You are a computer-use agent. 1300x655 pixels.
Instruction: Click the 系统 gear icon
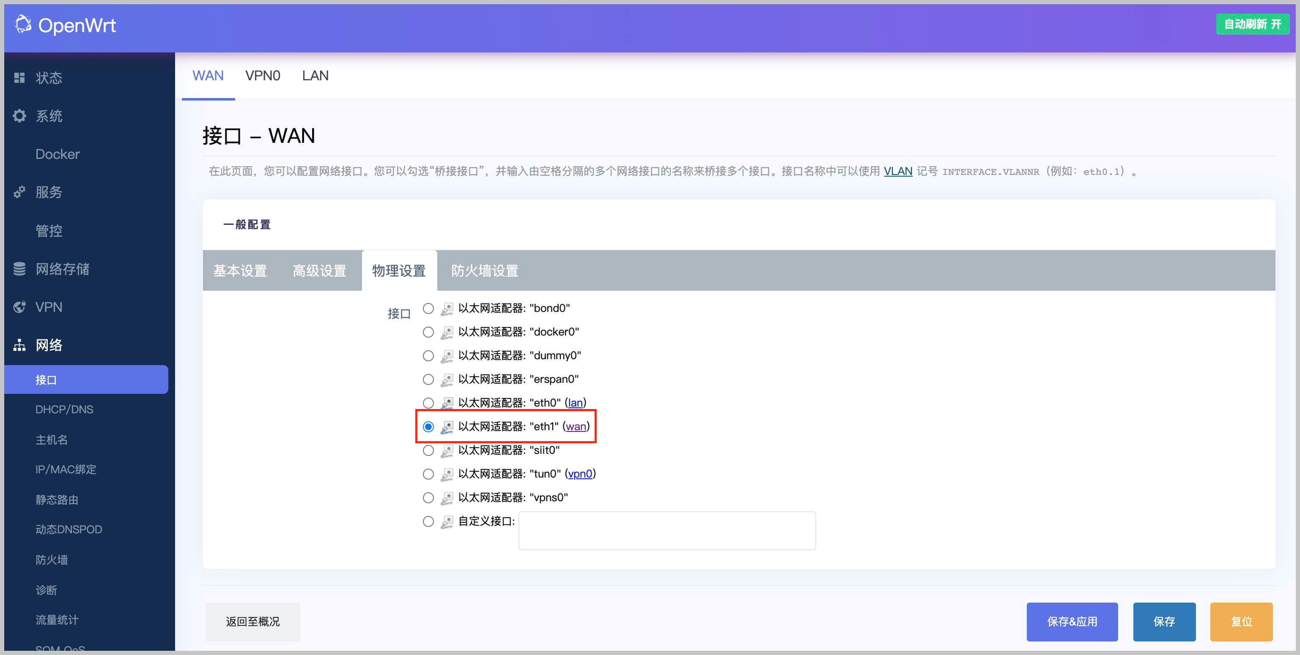click(x=19, y=116)
